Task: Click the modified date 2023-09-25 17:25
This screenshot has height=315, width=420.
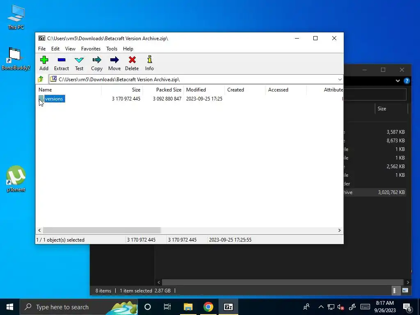Action: [204, 99]
